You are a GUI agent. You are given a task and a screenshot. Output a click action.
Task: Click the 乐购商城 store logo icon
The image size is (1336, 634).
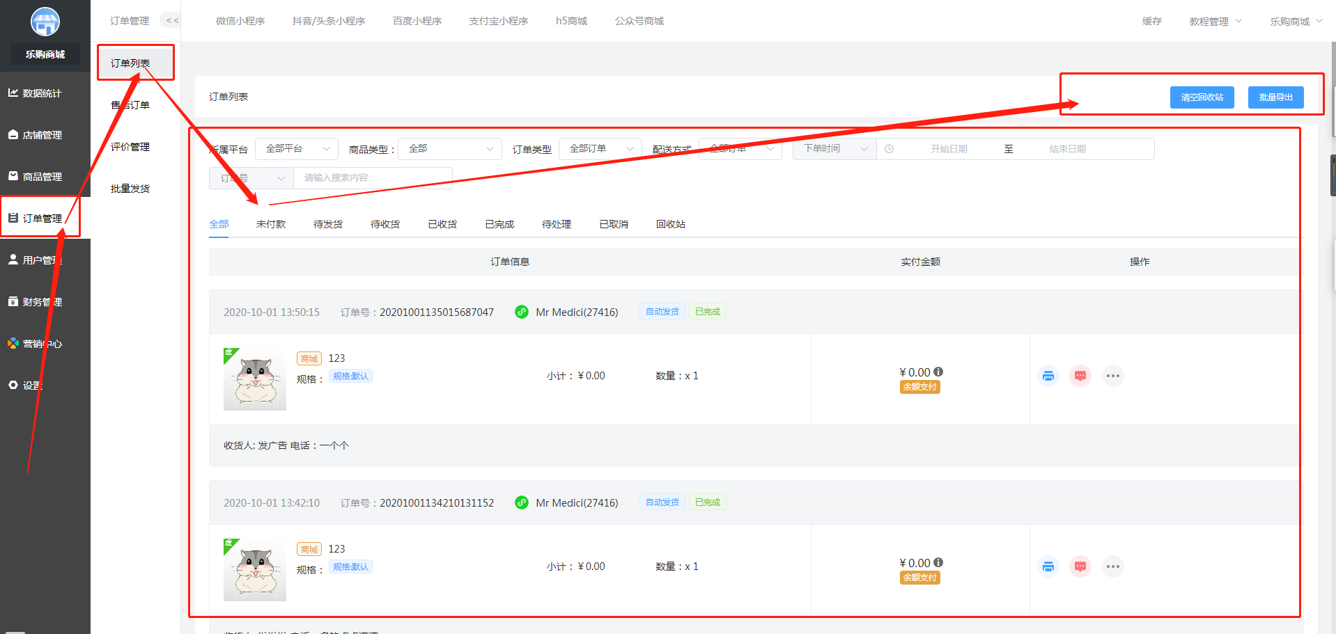pyautogui.click(x=45, y=22)
